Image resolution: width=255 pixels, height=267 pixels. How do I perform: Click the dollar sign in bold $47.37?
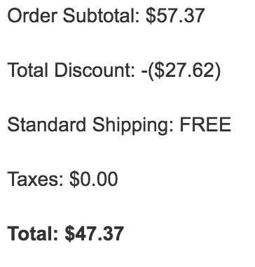[x=70, y=233]
